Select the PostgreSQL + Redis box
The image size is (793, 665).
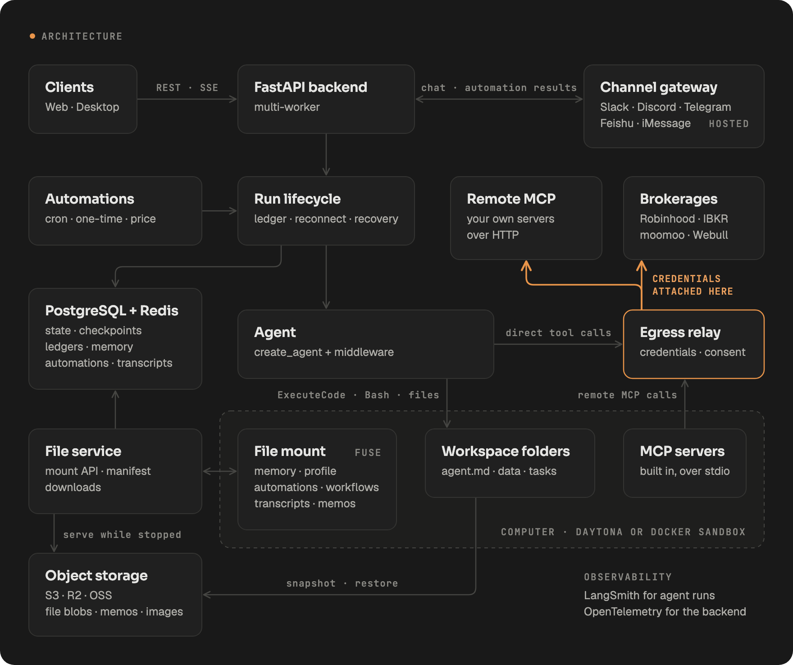tap(115, 339)
